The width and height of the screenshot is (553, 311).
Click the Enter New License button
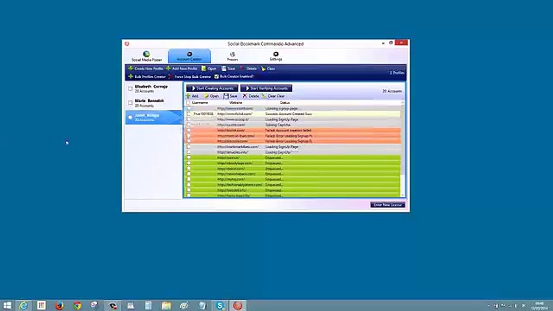388,205
